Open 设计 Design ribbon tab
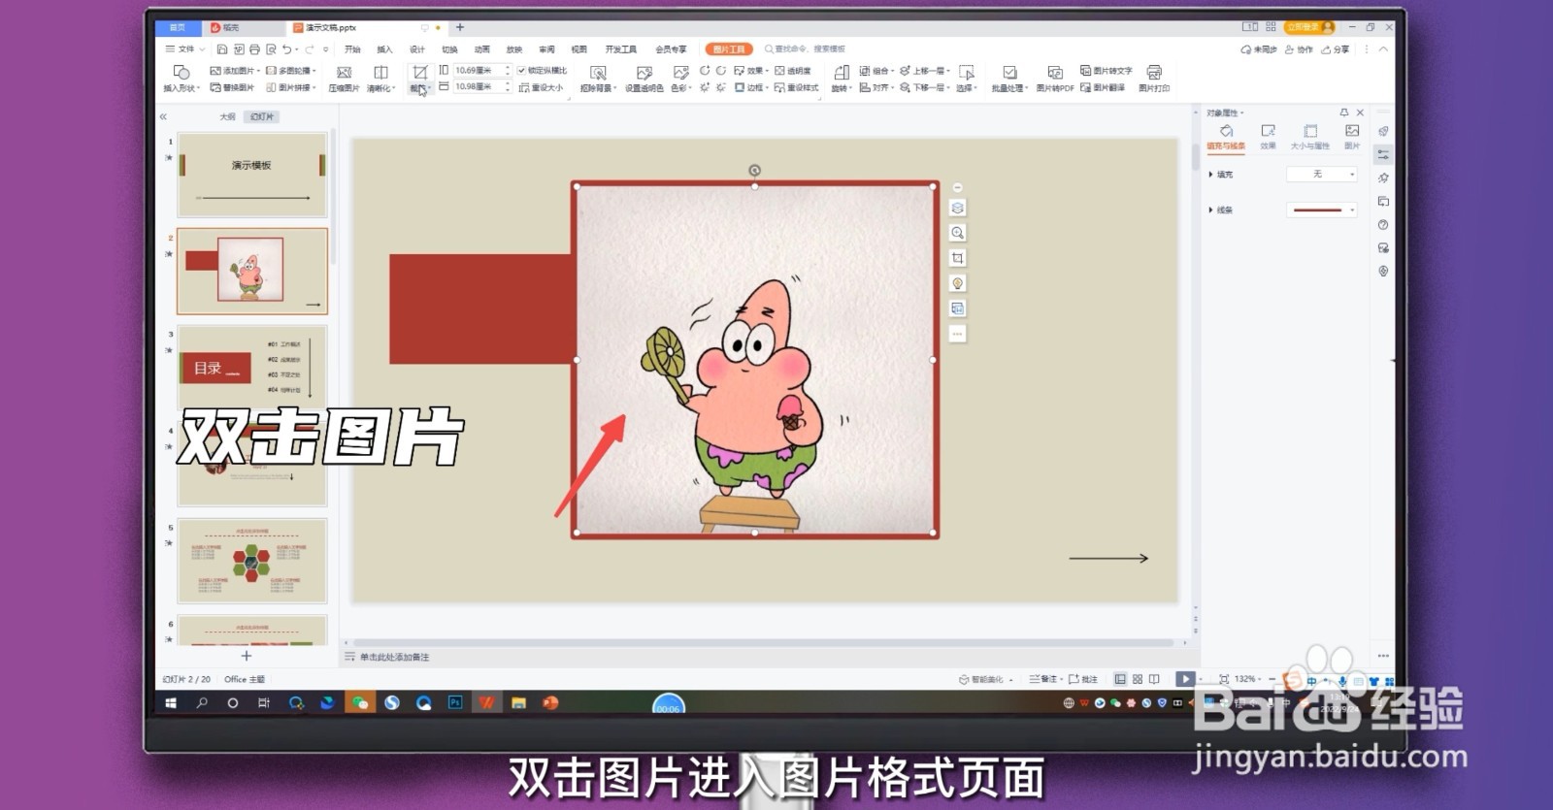Image resolution: width=1553 pixels, height=810 pixels. click(417, 49)
